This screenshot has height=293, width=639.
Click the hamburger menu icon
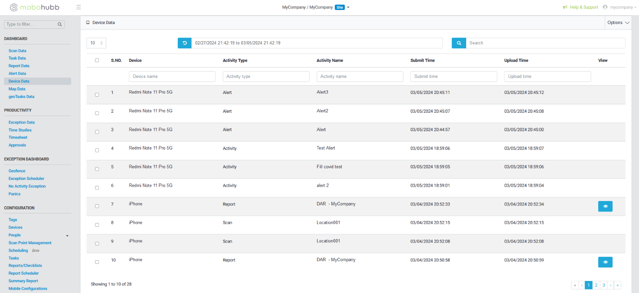pyautogui.click(x=79, y=7)
